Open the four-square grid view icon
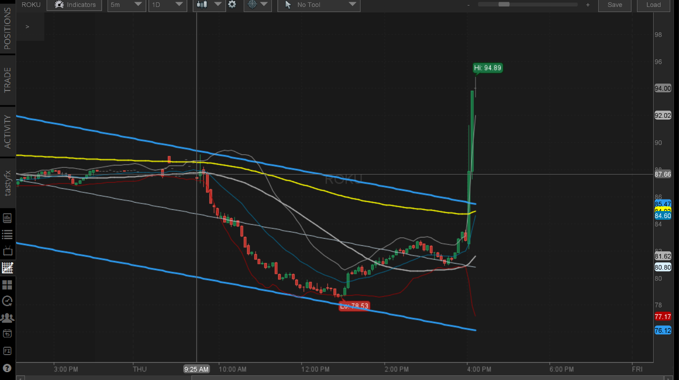The height and width of the screenshot is (380, 679). pos(7,284)
